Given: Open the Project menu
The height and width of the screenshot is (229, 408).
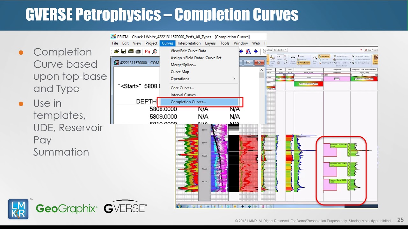Looking at the screenshot, I should (151, 43).
